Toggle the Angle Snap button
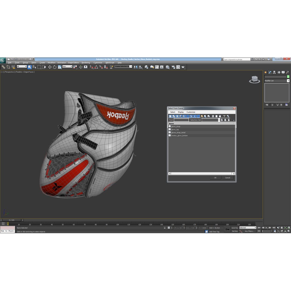Screen dimensions: 291x291 pos(96,67)
